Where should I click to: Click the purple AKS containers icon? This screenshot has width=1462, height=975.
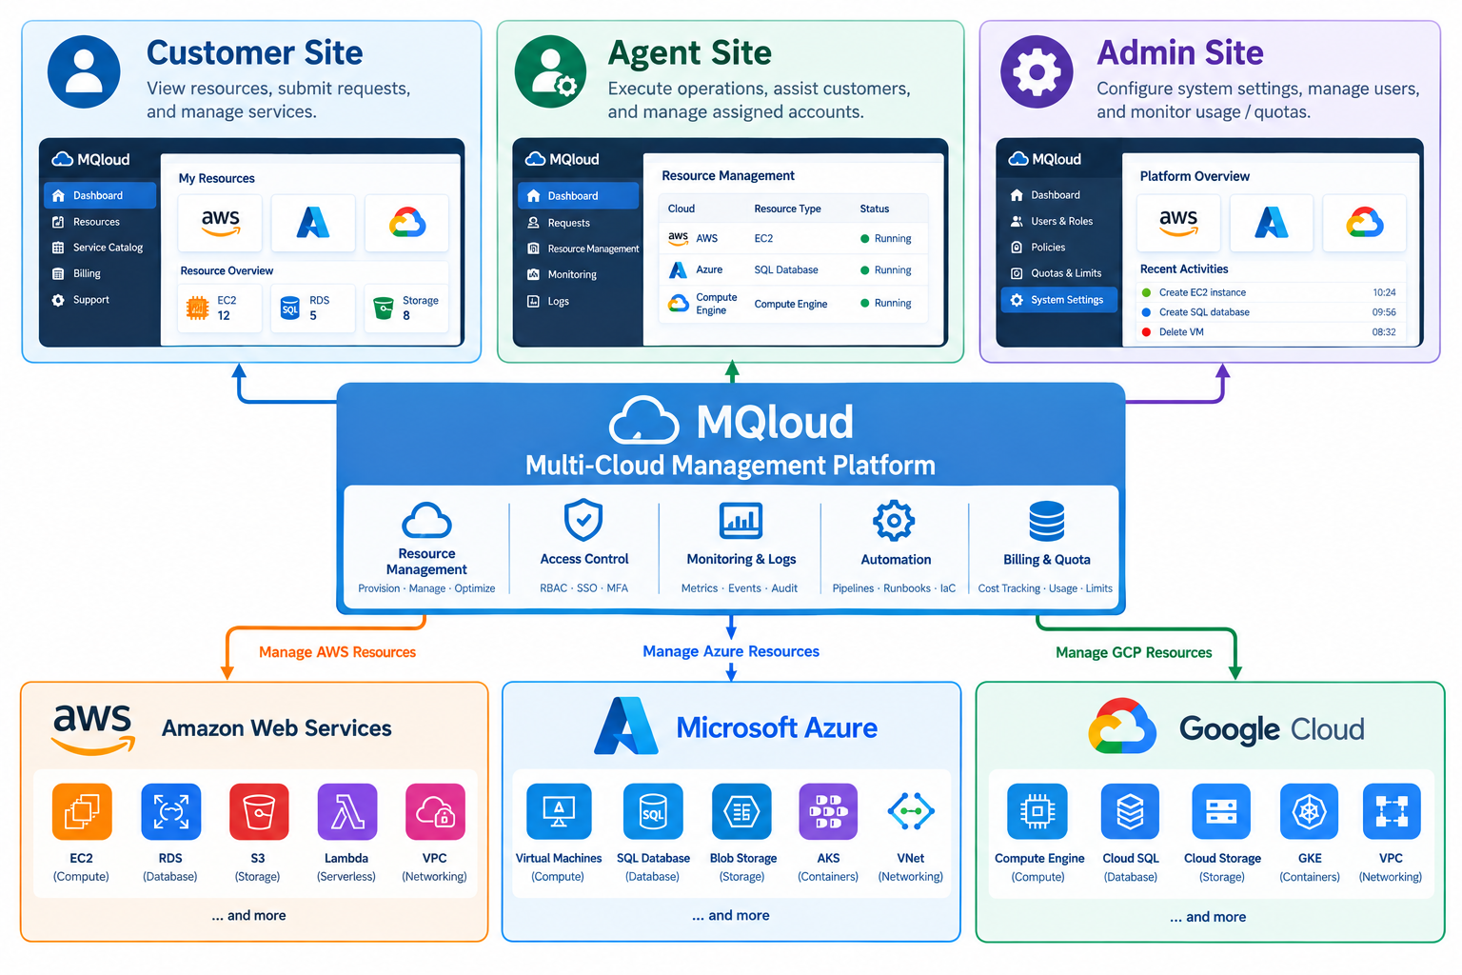click(x=828, y=812)
